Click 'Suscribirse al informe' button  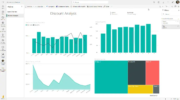(94, 7)
